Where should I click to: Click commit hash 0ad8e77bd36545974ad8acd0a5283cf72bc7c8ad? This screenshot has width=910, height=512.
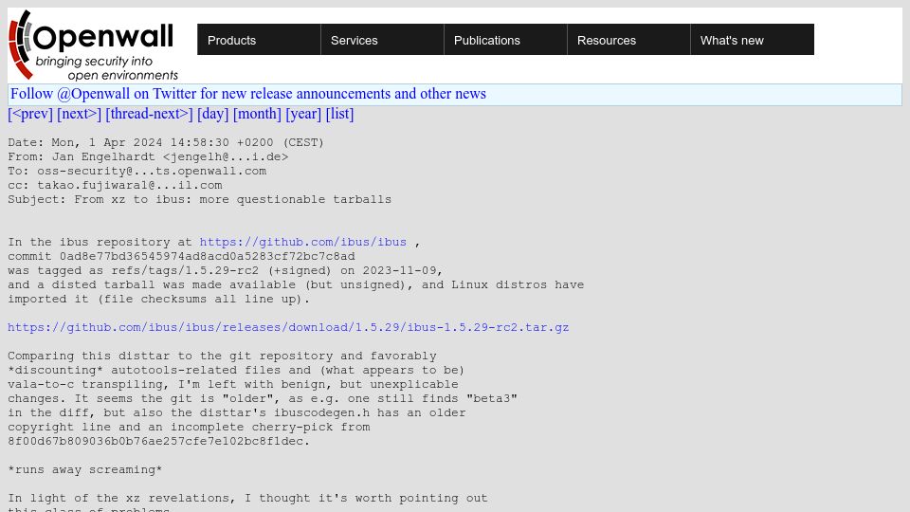(x=208, y=256)
